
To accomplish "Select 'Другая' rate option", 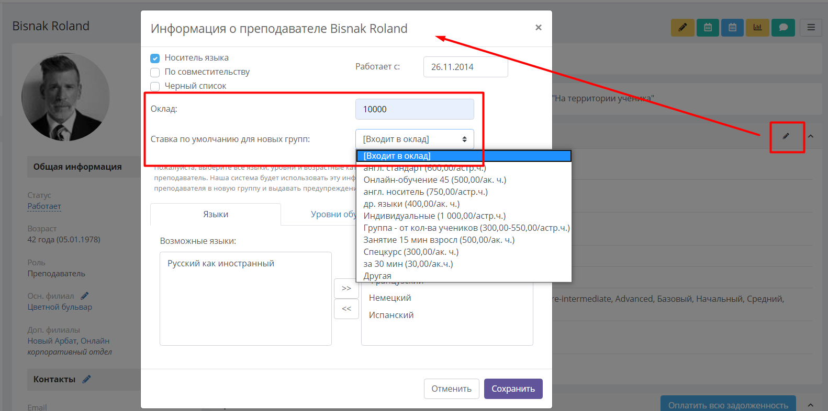I will (464, 276).
